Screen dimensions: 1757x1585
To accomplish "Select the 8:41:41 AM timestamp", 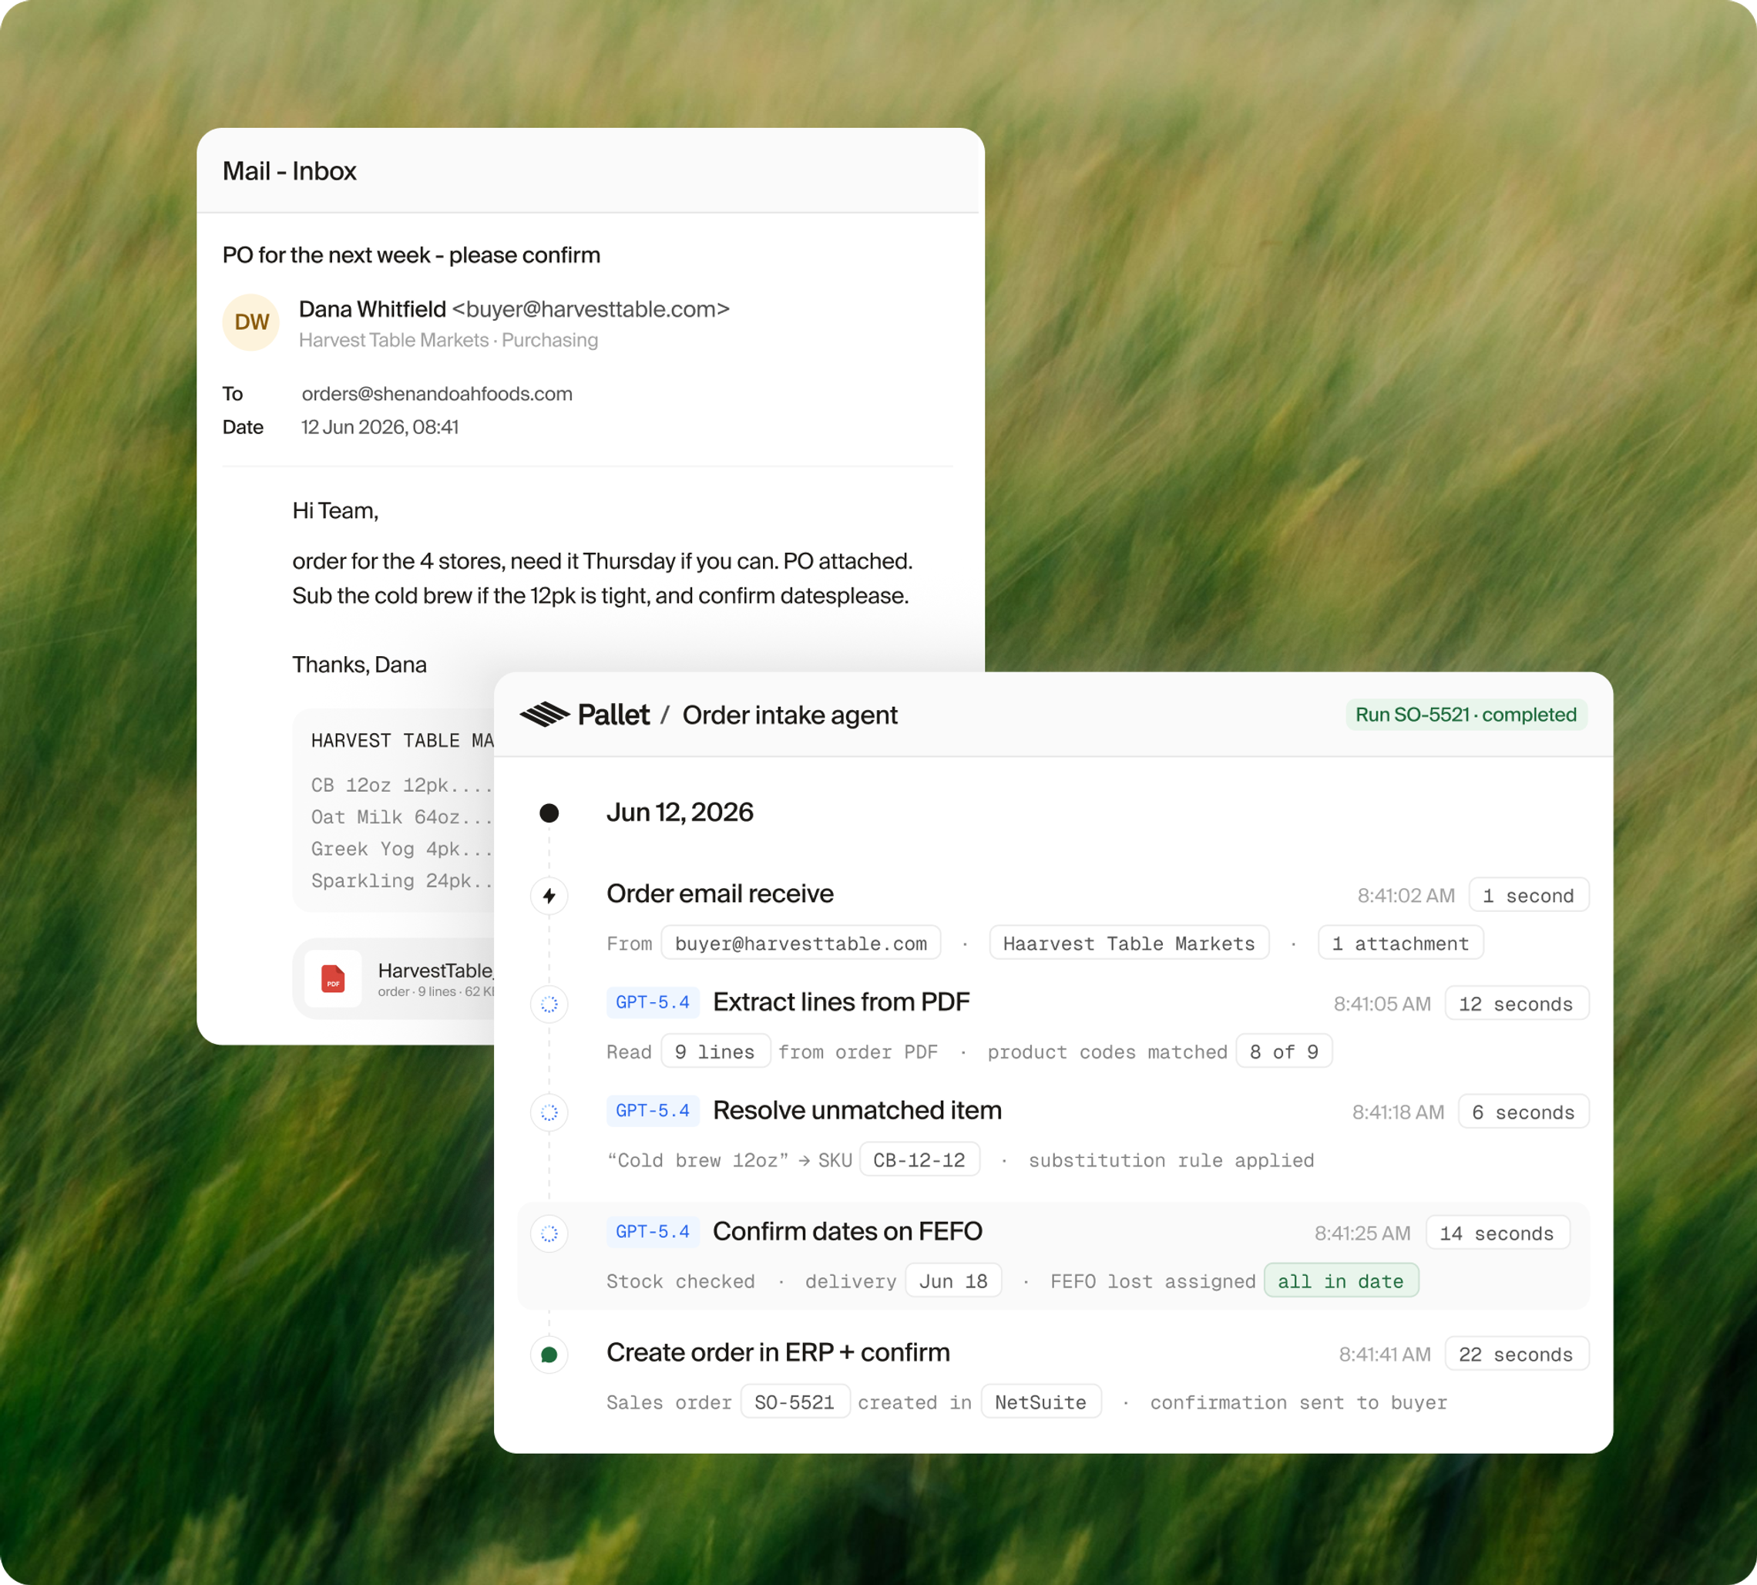I will [x=1384, y=1354].
